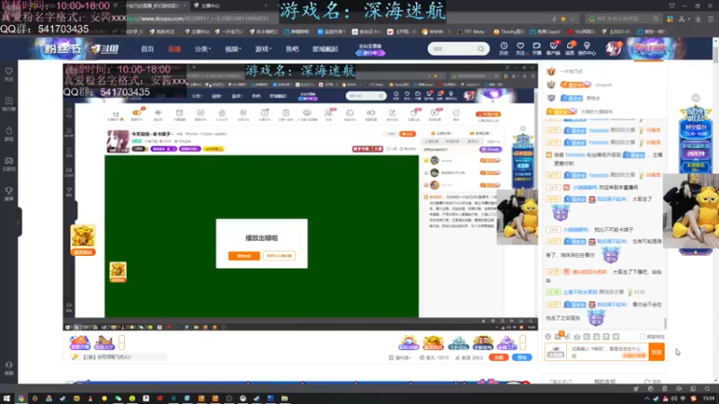Viewport: 719px width, 404px height.
Task: Open the trophy icon in left sidebar
Action: (x=9, y=193)
